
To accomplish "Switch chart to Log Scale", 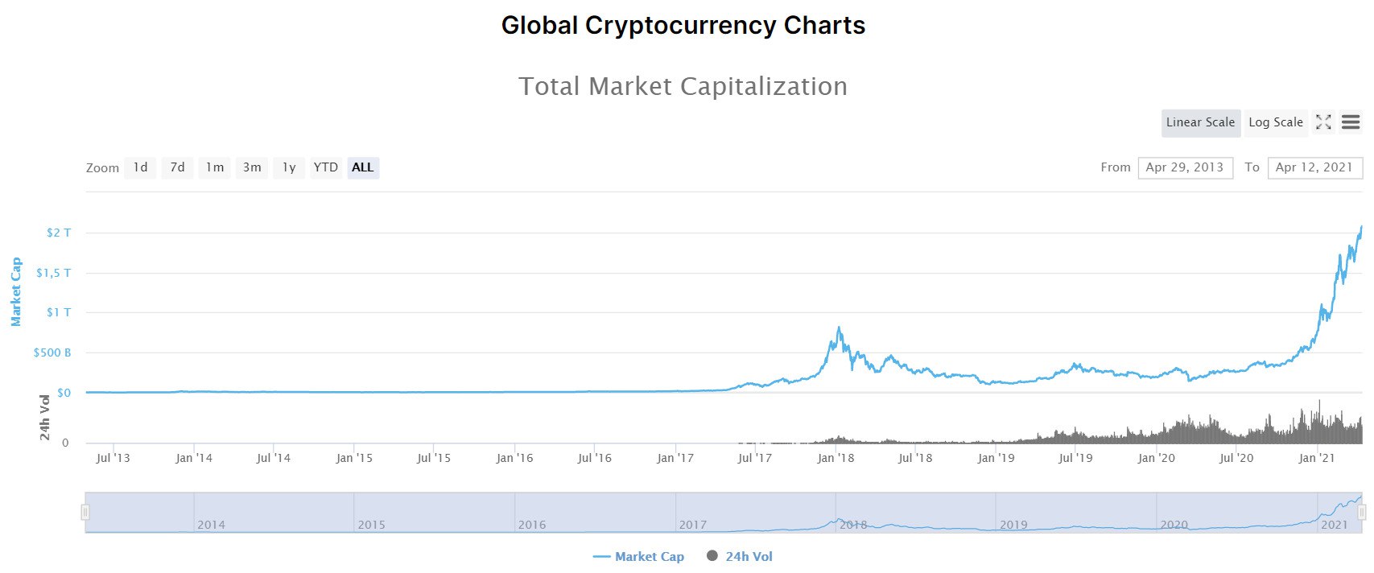I will pos(1275,122).
